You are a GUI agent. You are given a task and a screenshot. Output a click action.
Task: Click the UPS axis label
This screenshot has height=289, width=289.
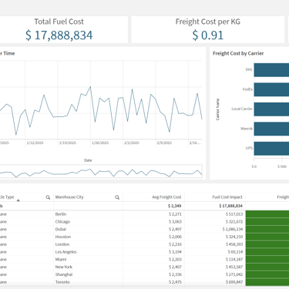click(x=249, y=148)
